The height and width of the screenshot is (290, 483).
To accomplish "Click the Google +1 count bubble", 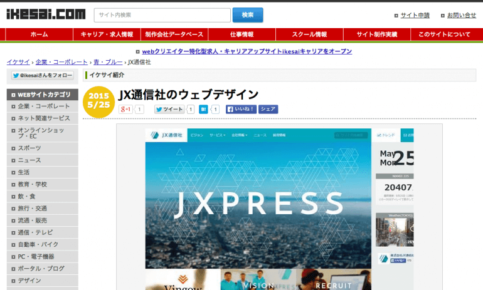I will pyautogui.click(x=139, y=109).
